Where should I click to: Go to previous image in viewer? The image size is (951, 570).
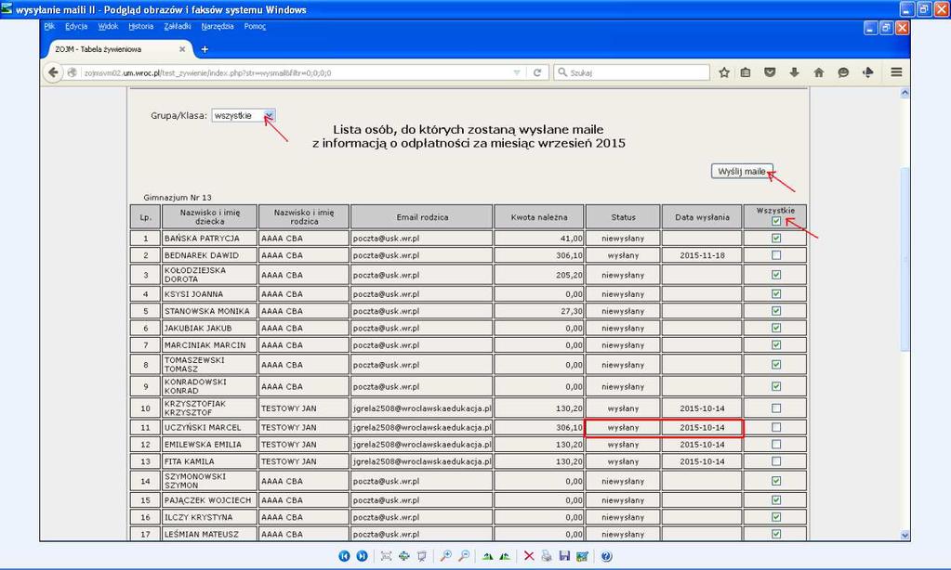click(344, 555)
